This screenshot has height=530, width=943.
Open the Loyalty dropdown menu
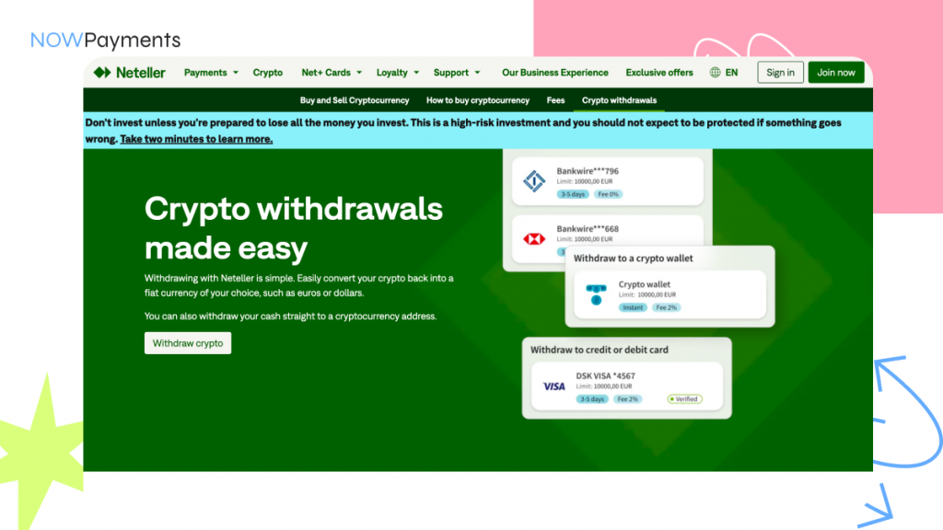[x=398, y=73]
